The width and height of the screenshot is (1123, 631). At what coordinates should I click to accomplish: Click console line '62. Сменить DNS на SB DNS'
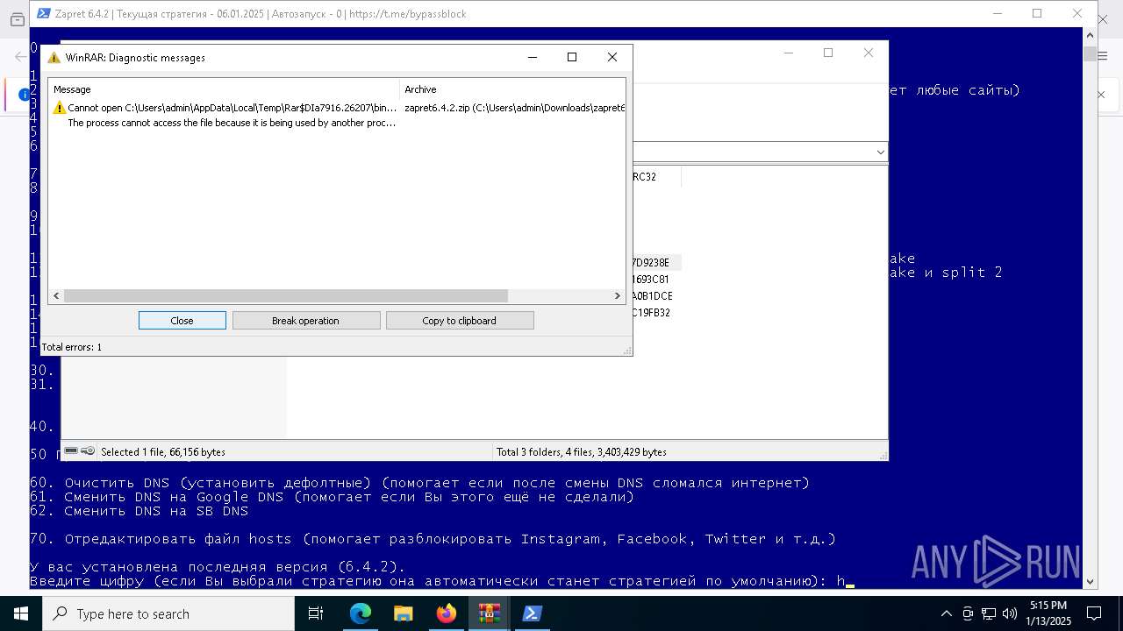click(139, 511)
